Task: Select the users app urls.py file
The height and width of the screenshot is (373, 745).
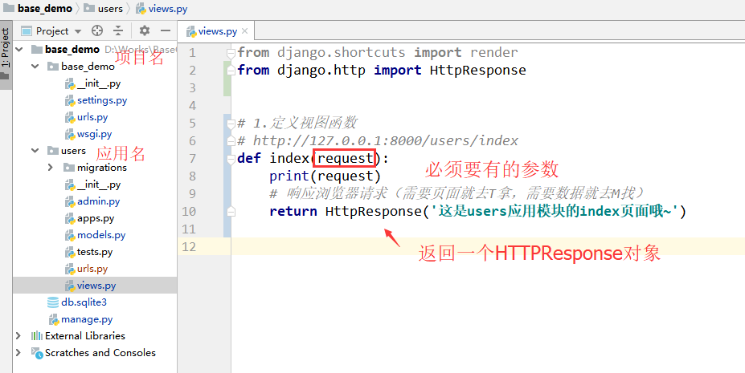Action: click(x=92, y=268)
